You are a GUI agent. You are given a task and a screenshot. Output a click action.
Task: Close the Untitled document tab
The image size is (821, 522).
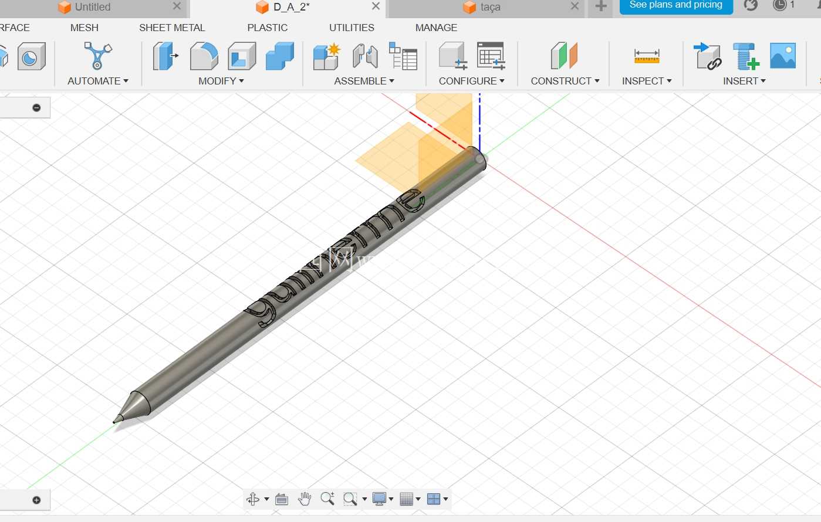pos(177,6)
